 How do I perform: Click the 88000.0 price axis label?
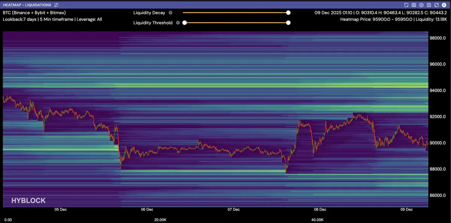[x=438, y=169]
